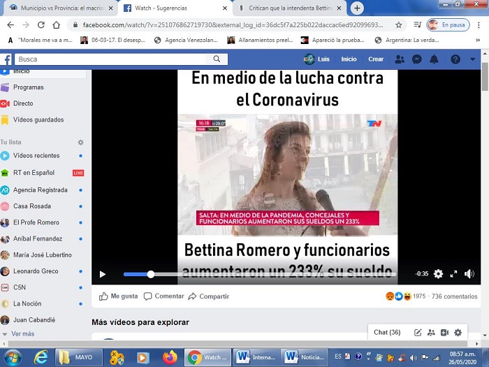
Task: Reload the page with the refresh icon
Action: pos(41,25)
